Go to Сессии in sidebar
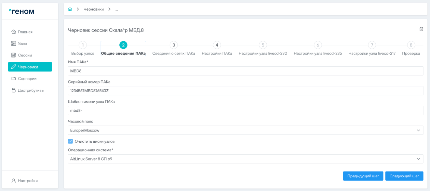The image size is (430, 191). pyautogui.click(x=25, y=55)
